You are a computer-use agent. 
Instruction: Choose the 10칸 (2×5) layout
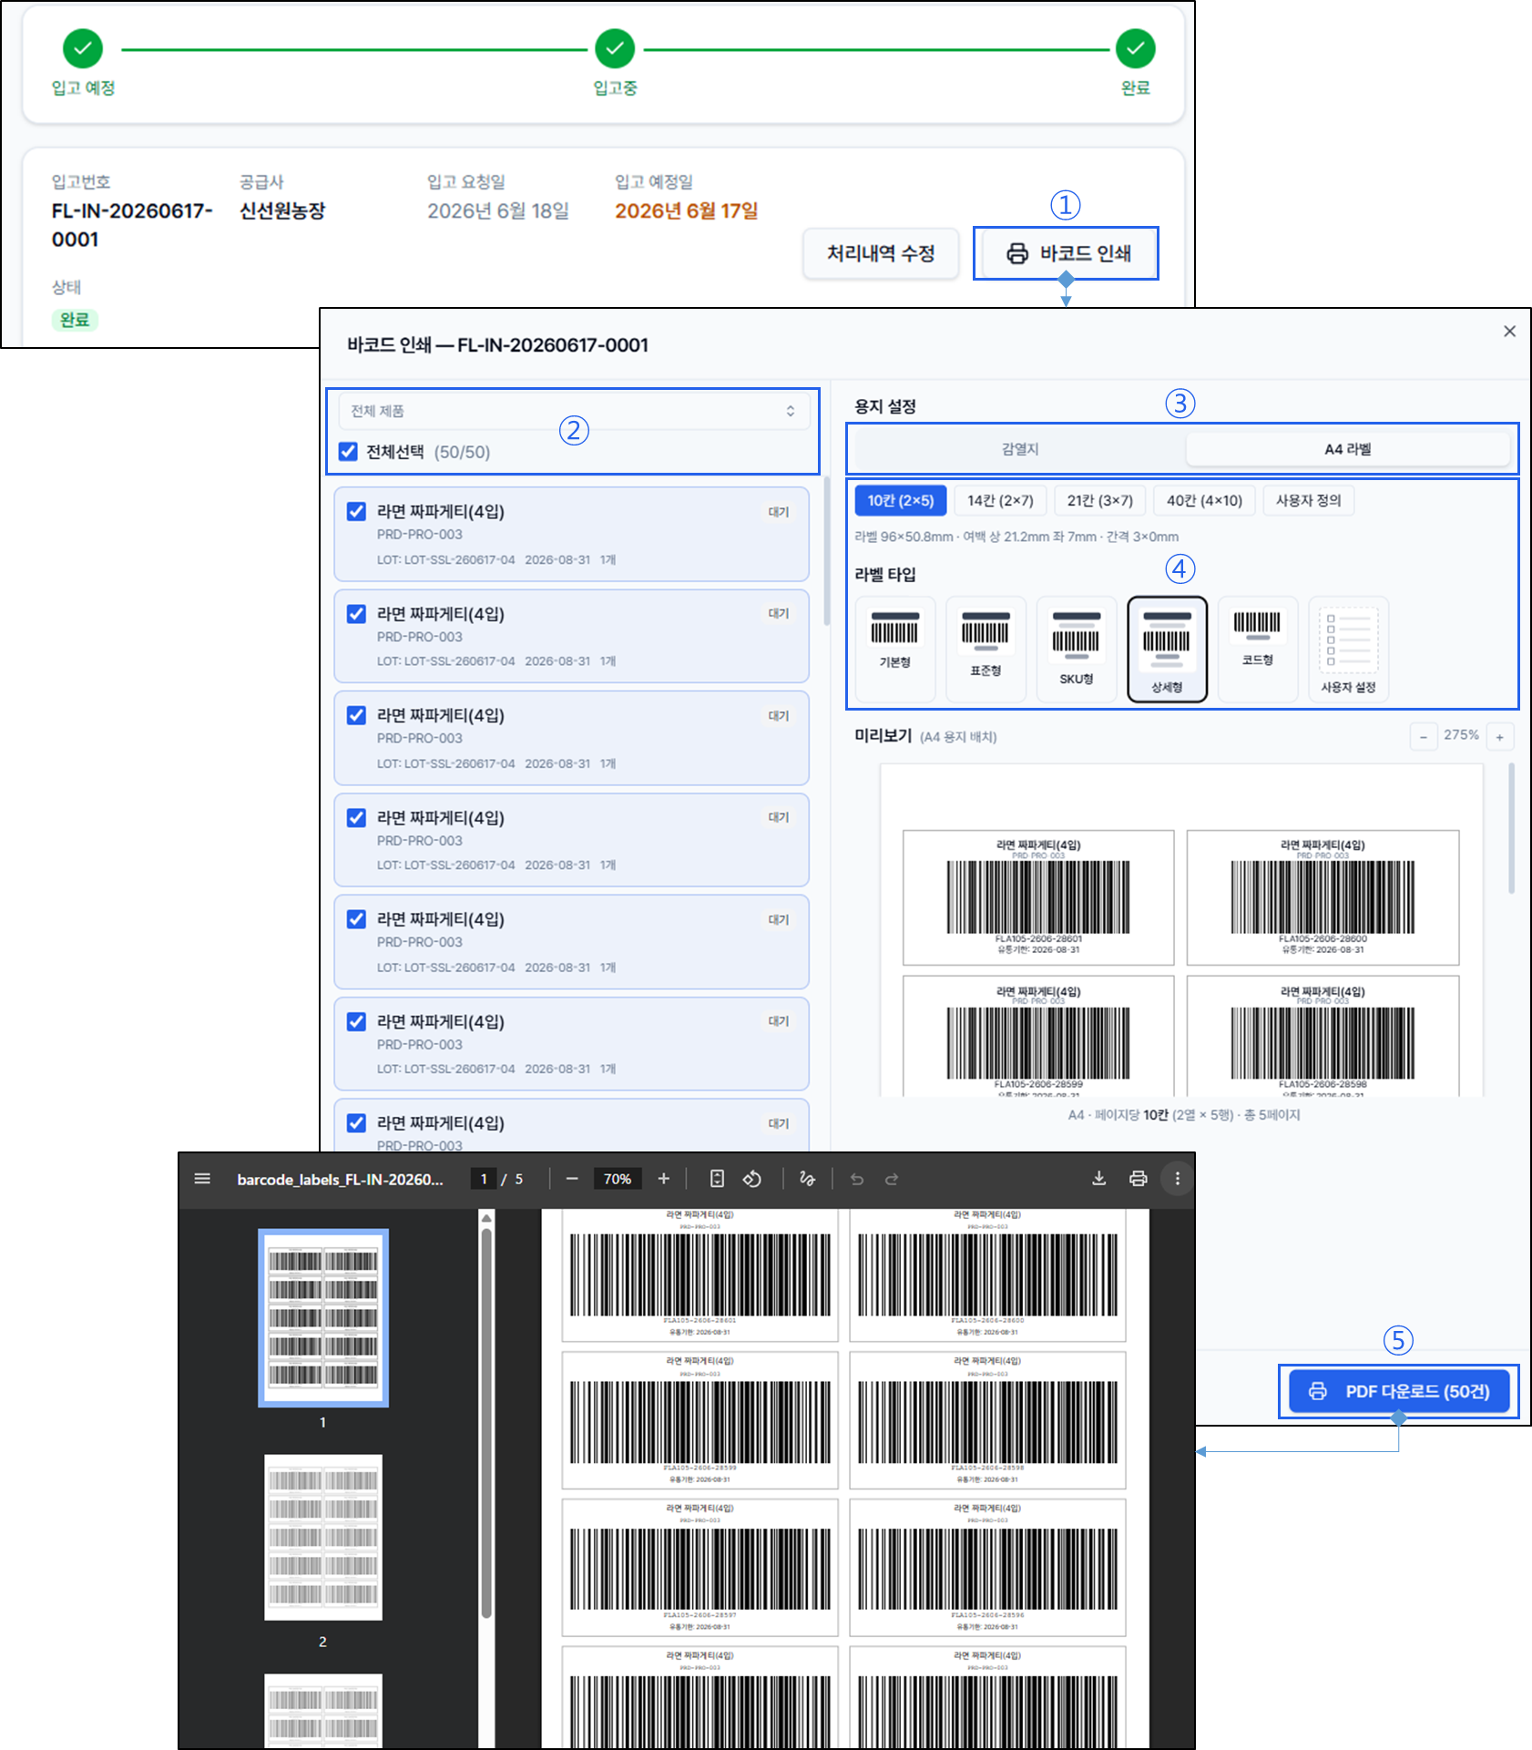pos(901,500)
